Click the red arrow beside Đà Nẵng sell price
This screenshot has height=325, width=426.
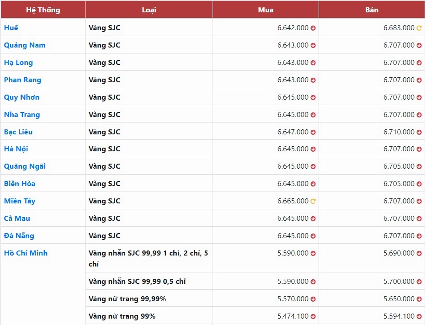click(419, 236)
